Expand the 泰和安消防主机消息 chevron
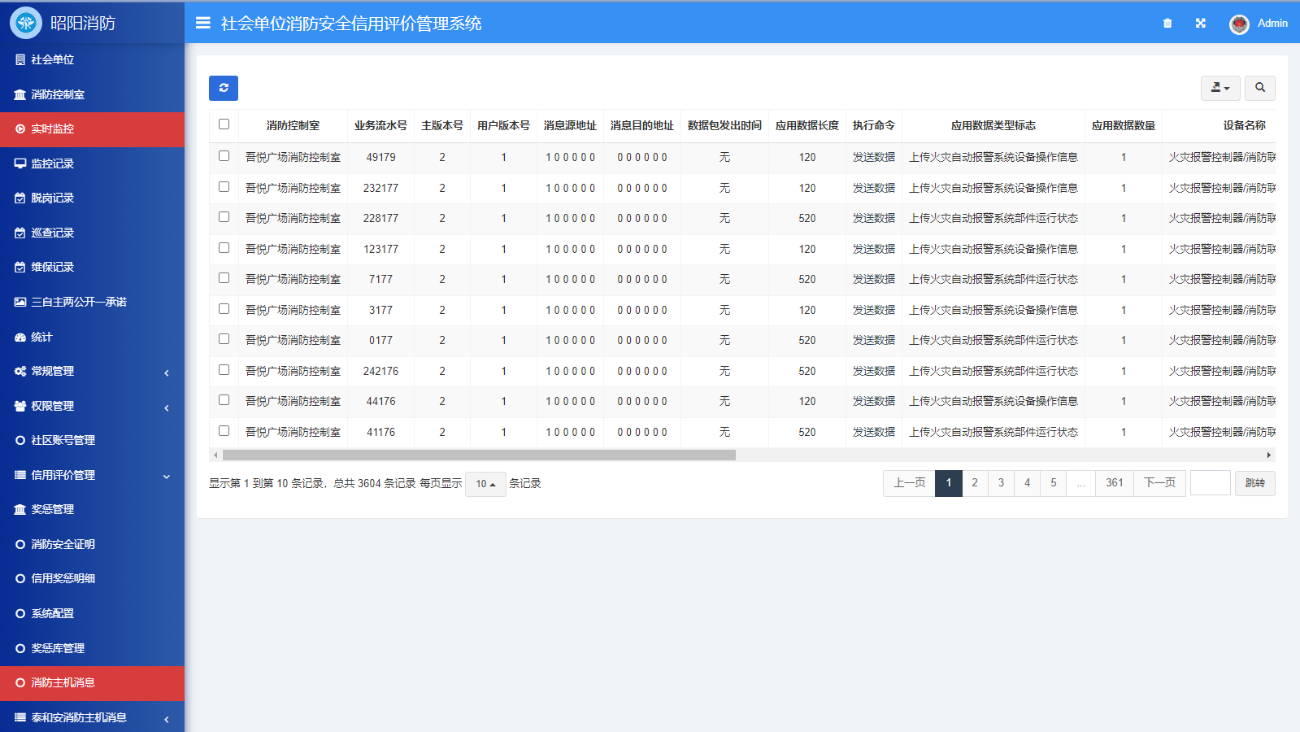Screen dimensions: 1300x732 pos(167,719)
